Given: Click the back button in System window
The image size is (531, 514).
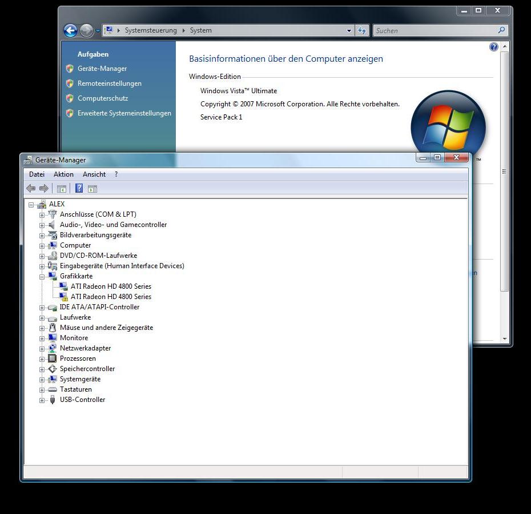Looking at the screenshot, I should click(x=70, y=30).
